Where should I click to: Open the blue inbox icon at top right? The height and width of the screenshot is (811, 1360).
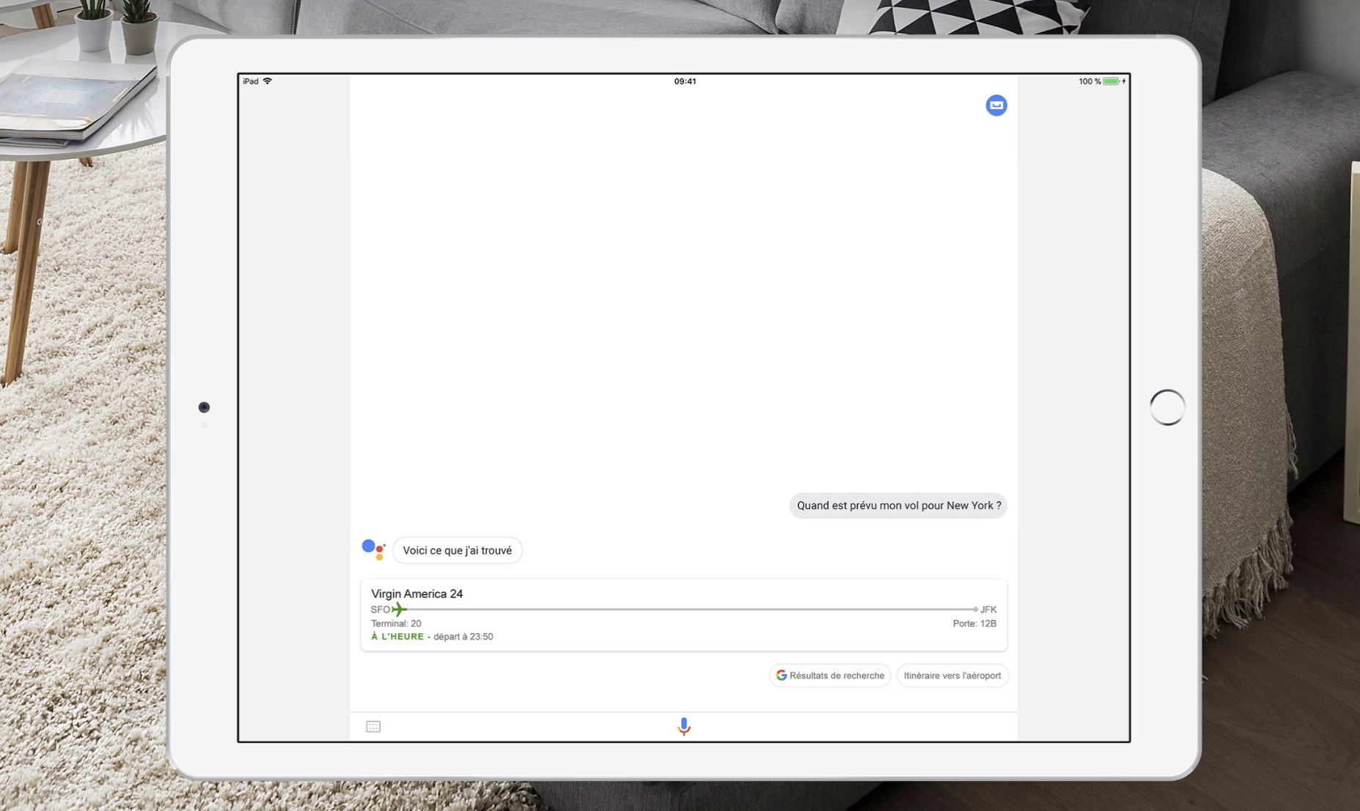pos(996,105)
